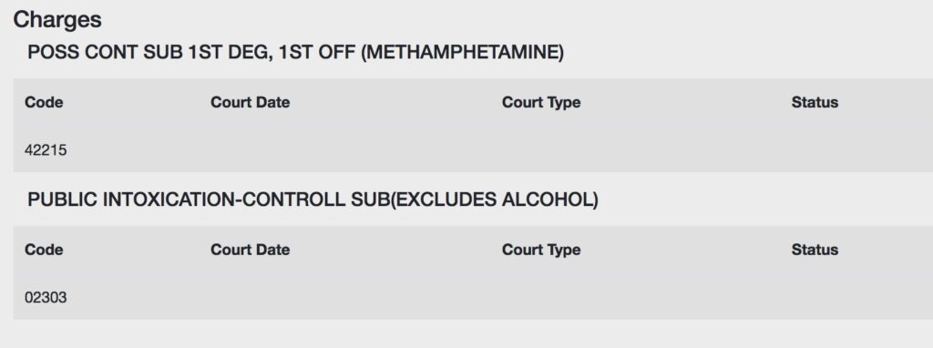
Task: Click Code header in first charge table
Action: click(x=44, y=102)
